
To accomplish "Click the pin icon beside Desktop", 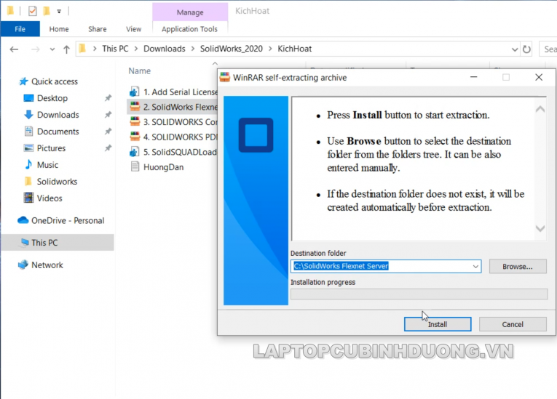I will [108, 98].
